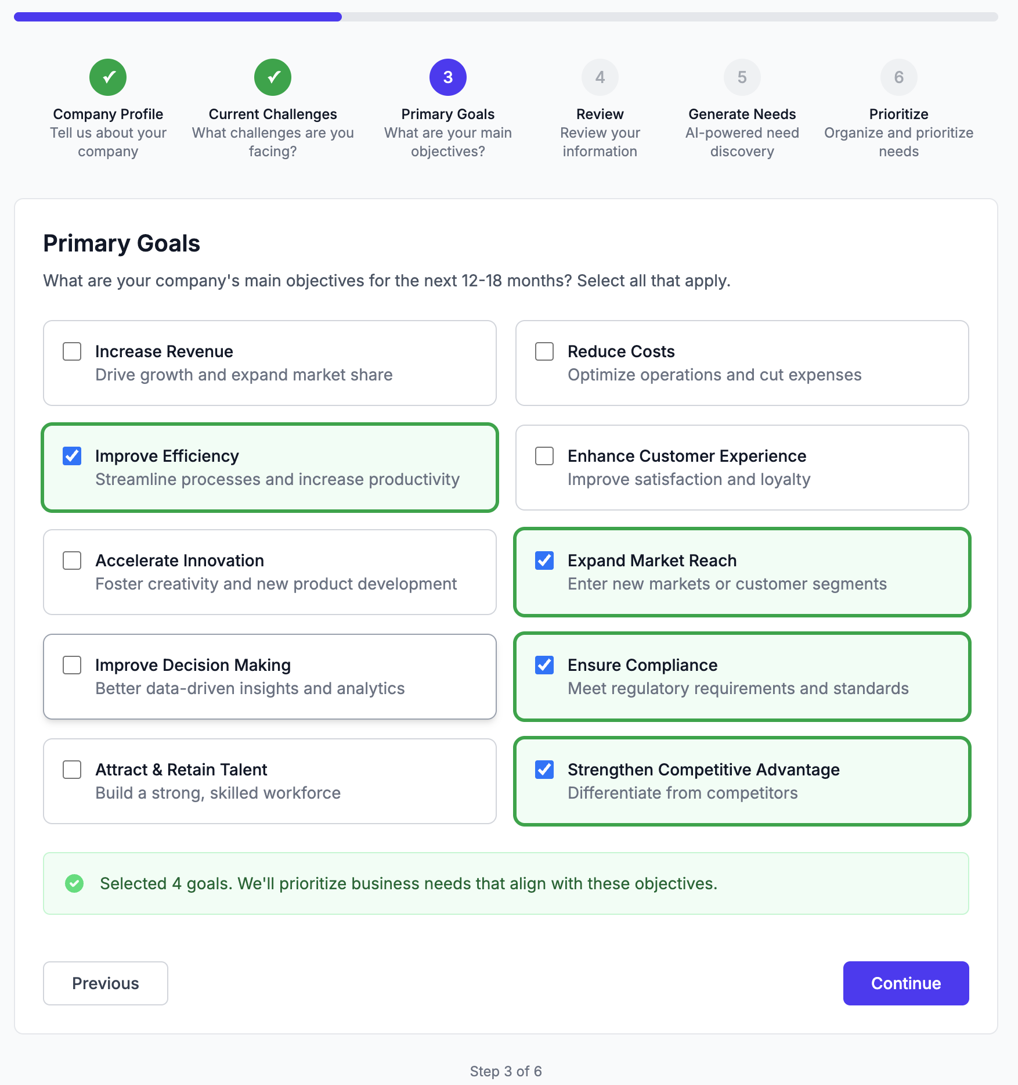Viewport: 1018px width, 1085px height.
Task: Select the Accelerate Innovation checkbox
Action: click(x=72, y=561)
